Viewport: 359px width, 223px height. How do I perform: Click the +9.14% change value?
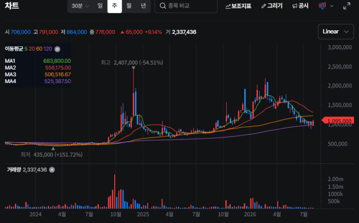pyautogui.click(x=153, y=32)
